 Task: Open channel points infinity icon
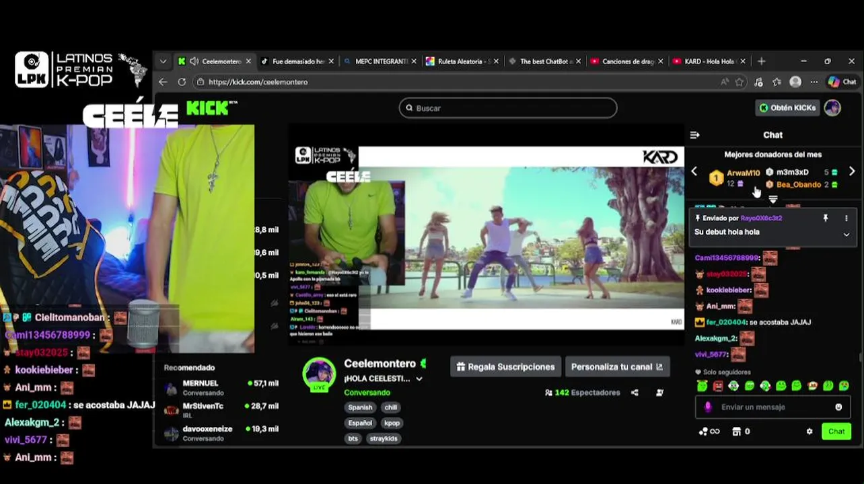click(709, 432)
